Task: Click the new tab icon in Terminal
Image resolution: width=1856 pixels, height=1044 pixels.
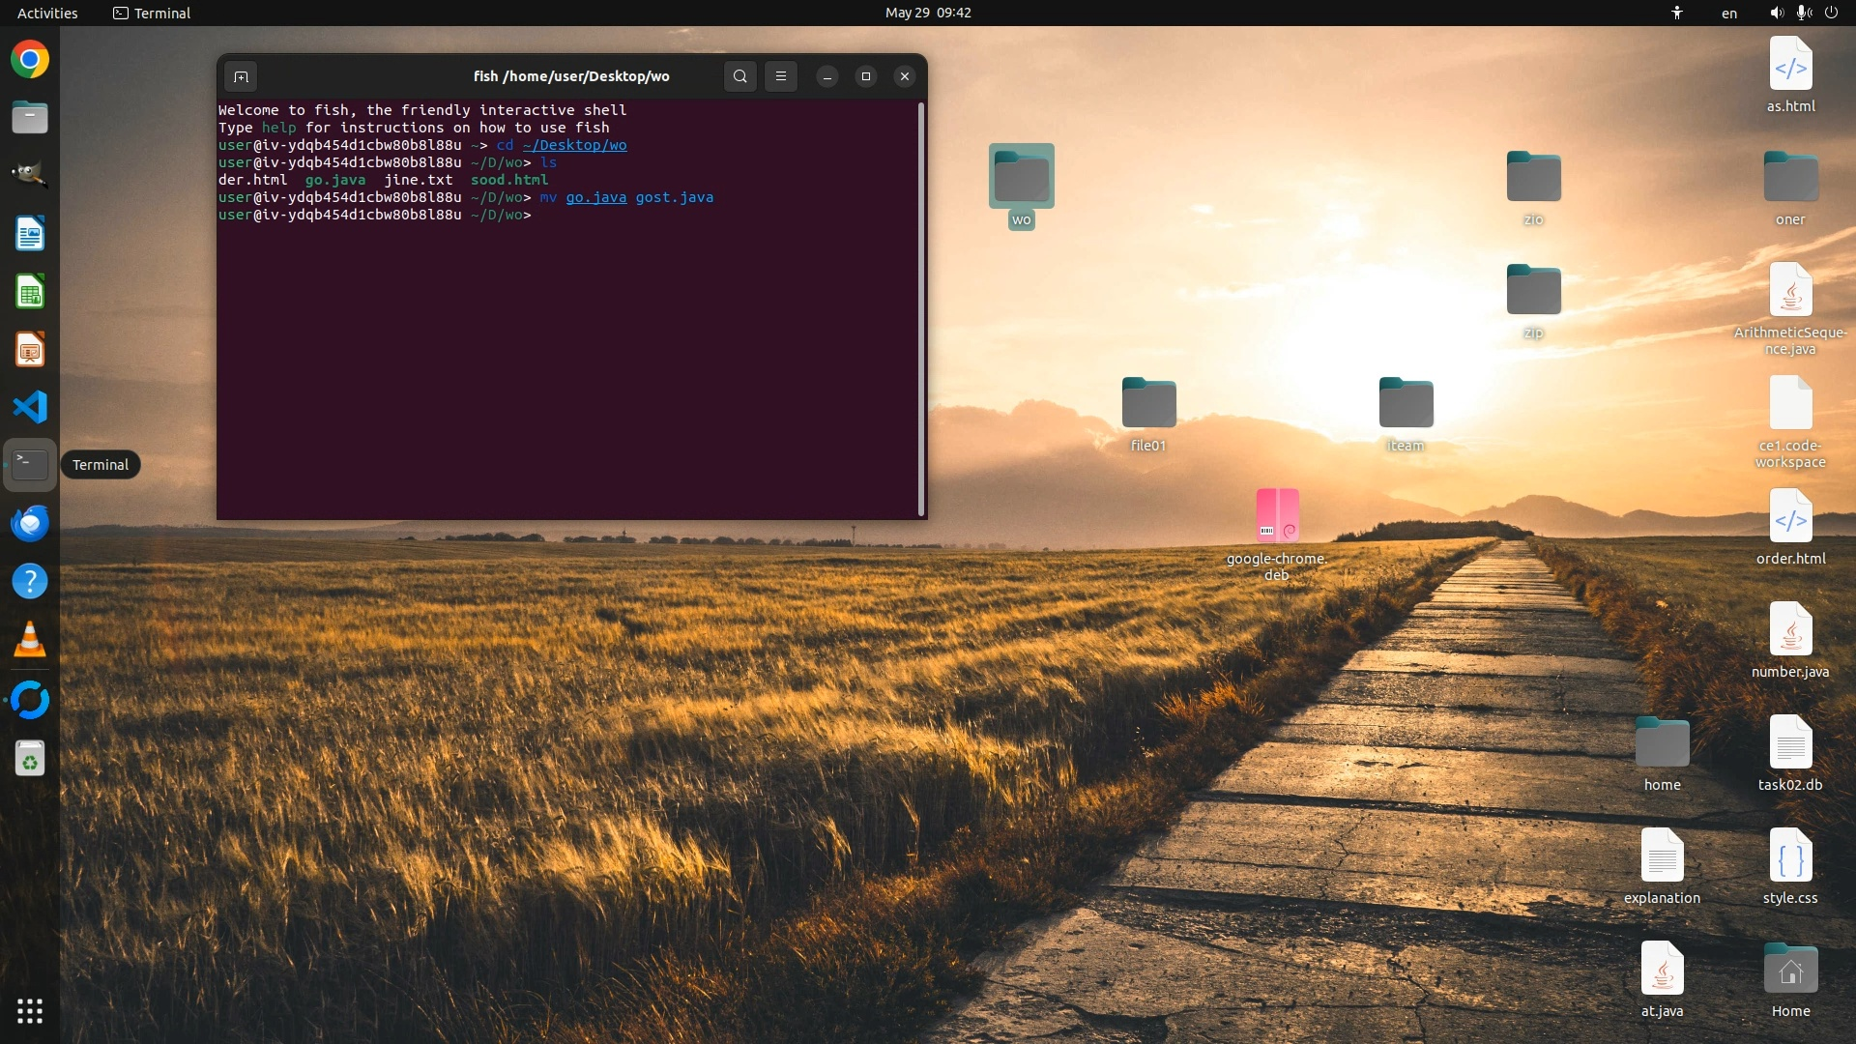Action: pyautogui.click(x=242, y=76)
